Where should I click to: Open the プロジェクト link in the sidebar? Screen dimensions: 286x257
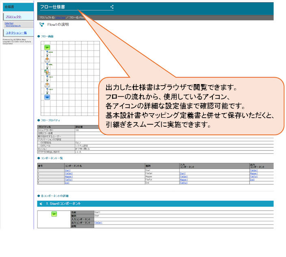(14, 17)
